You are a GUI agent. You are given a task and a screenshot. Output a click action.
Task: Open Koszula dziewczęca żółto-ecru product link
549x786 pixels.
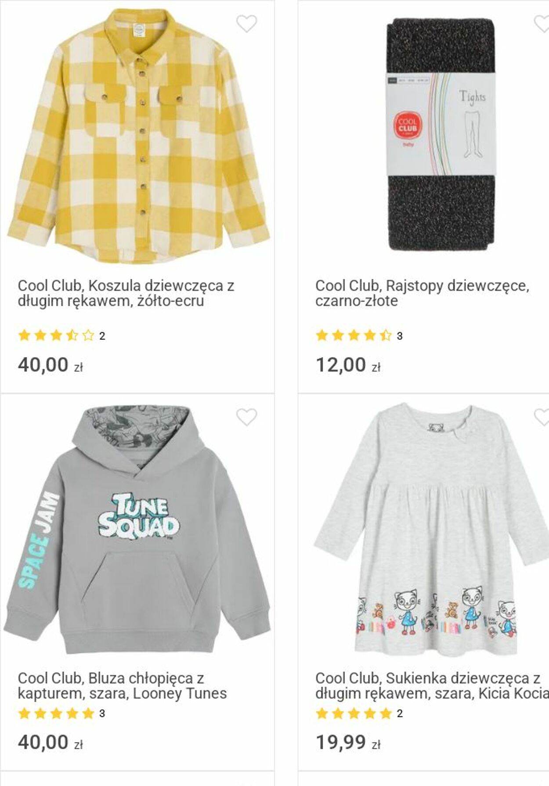126,293
